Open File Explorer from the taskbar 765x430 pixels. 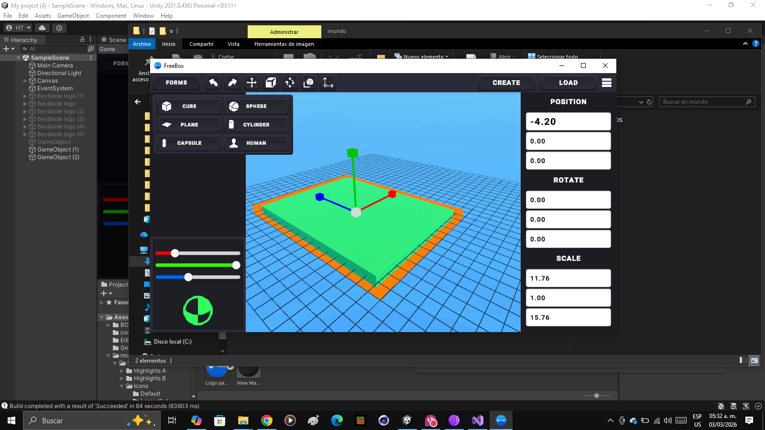[243, 420]
